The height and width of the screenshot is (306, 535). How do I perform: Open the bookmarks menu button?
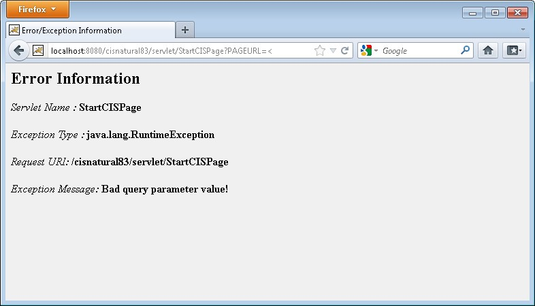[514, 50]
